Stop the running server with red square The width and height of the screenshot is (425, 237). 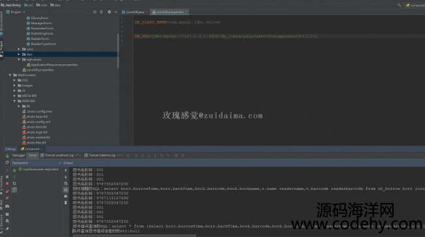coord(7,183)
